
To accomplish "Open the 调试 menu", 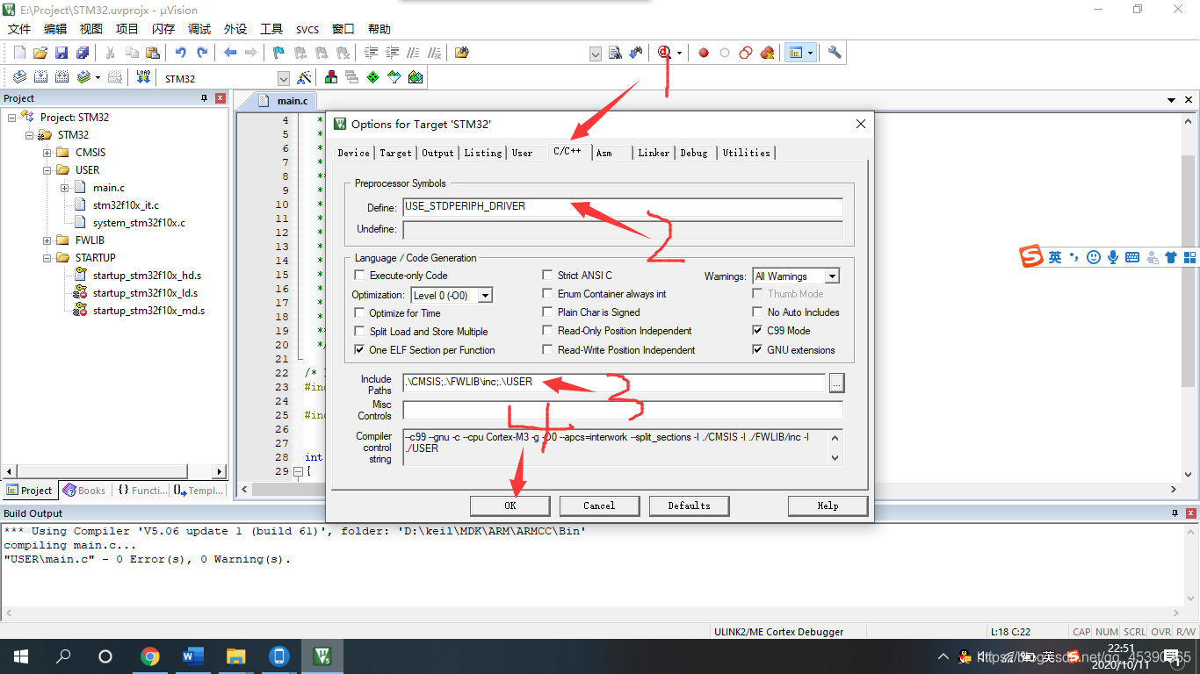I will click(199, 29).
